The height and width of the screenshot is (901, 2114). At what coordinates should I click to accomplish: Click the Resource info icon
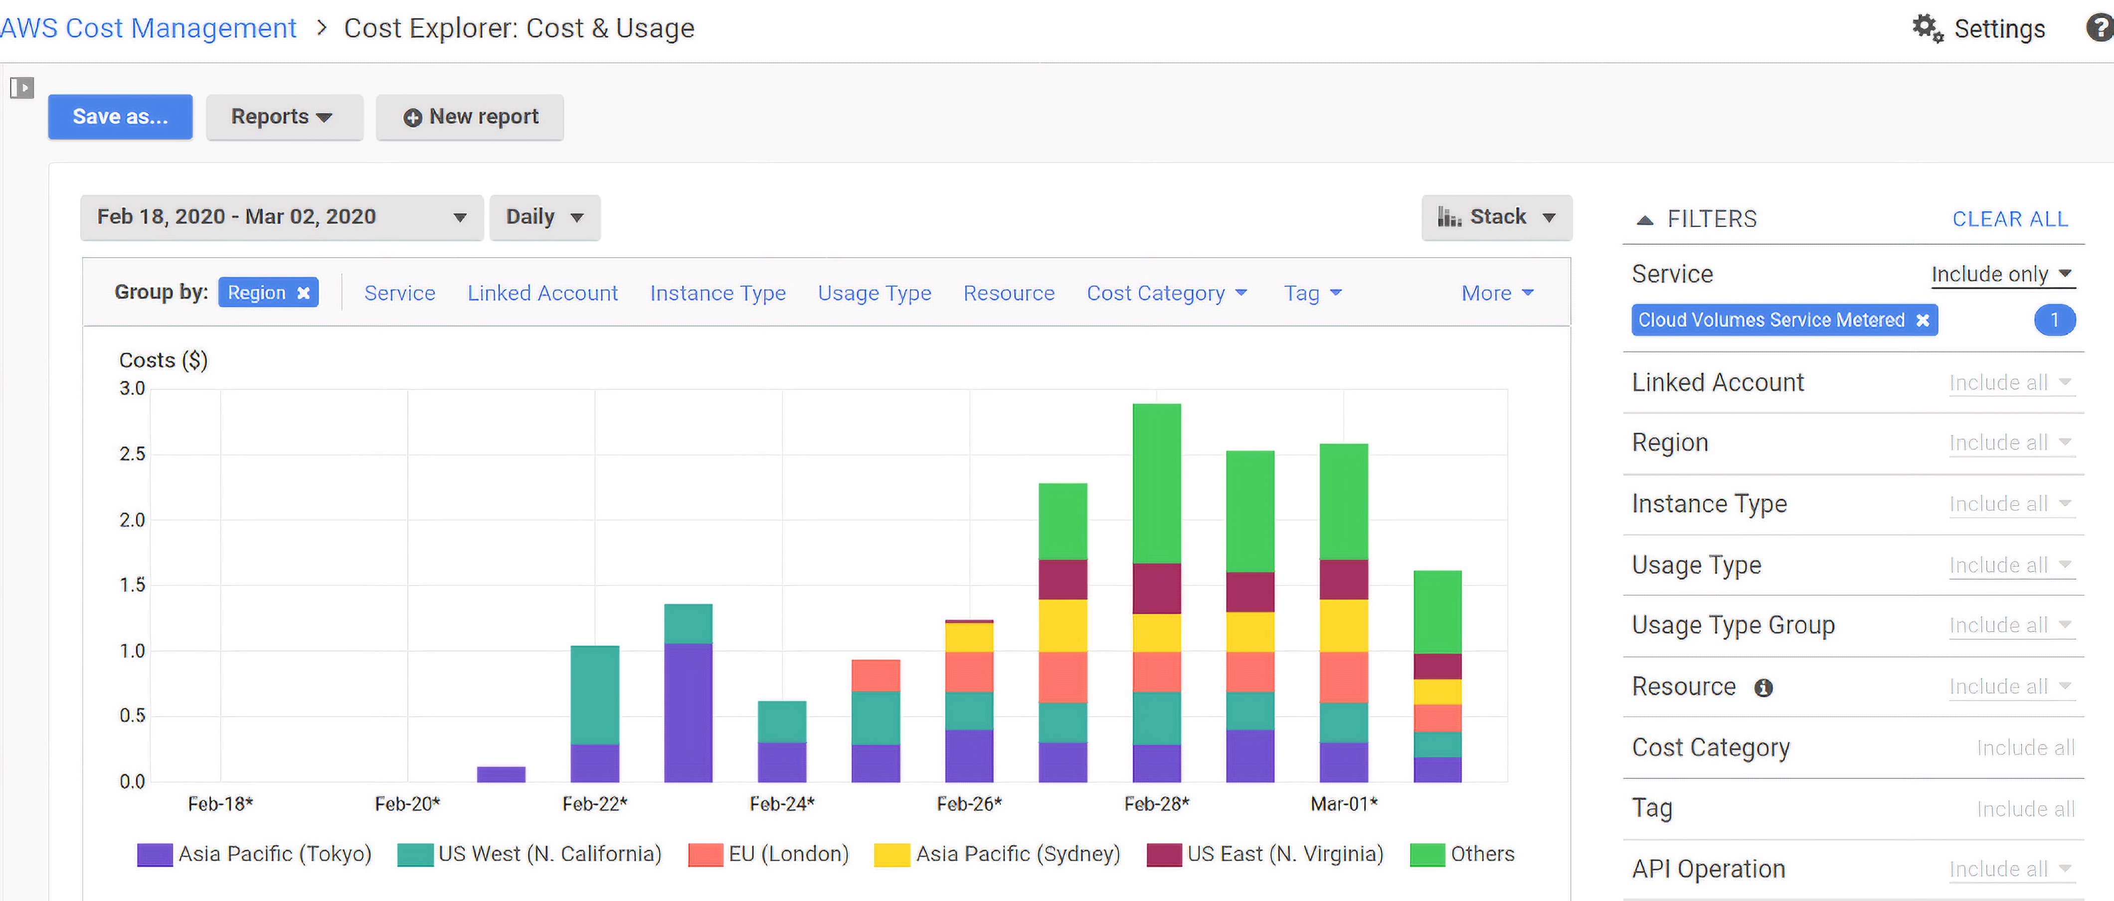point(1763,688)
